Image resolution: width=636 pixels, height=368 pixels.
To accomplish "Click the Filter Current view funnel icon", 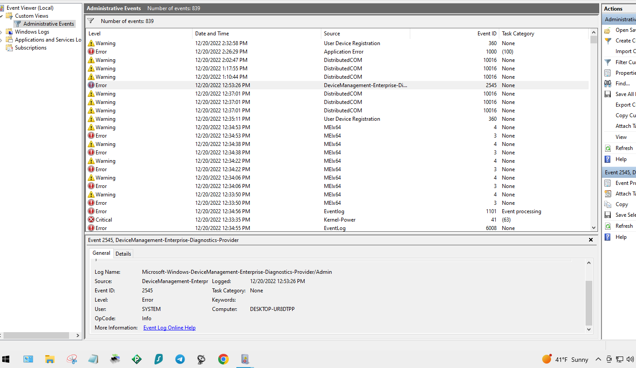I will (x=608, y=62).
